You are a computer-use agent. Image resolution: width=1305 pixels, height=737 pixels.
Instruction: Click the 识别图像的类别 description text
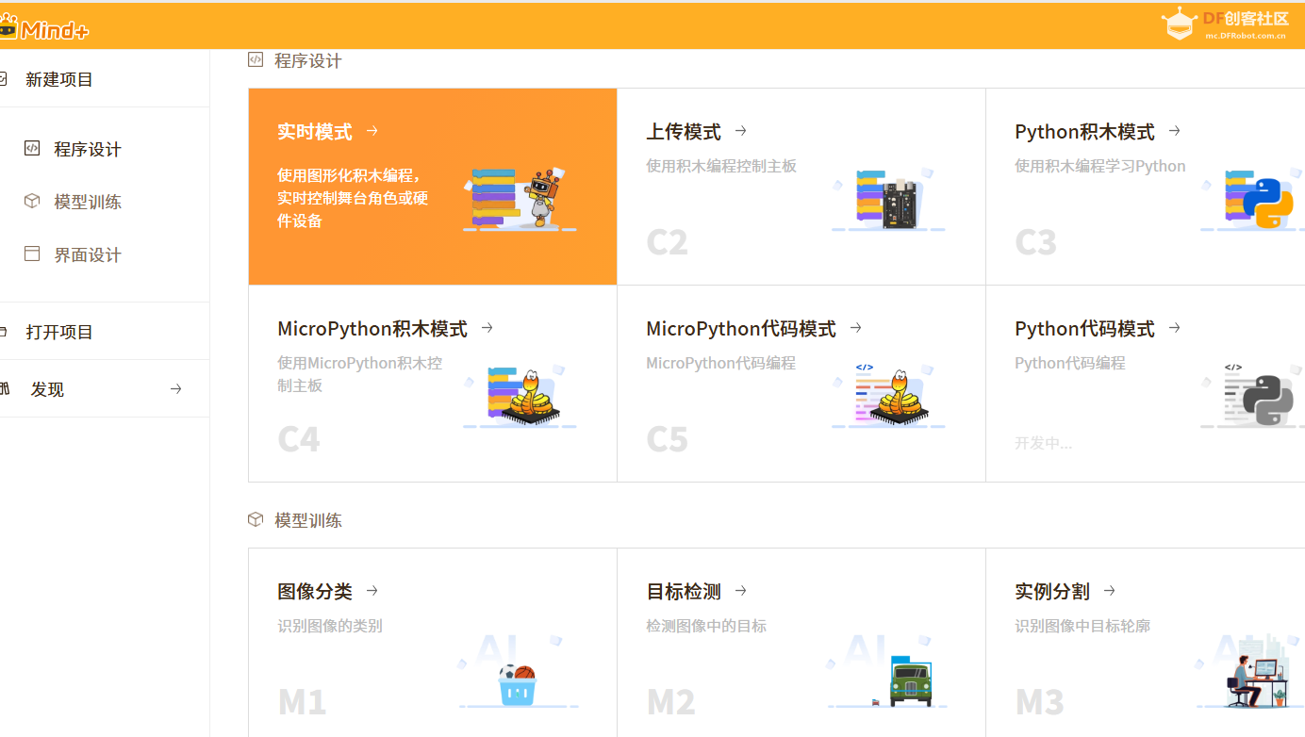330,626
